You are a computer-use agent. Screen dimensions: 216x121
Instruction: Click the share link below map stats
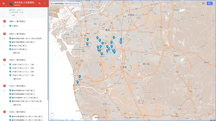[x=13, y=15]
